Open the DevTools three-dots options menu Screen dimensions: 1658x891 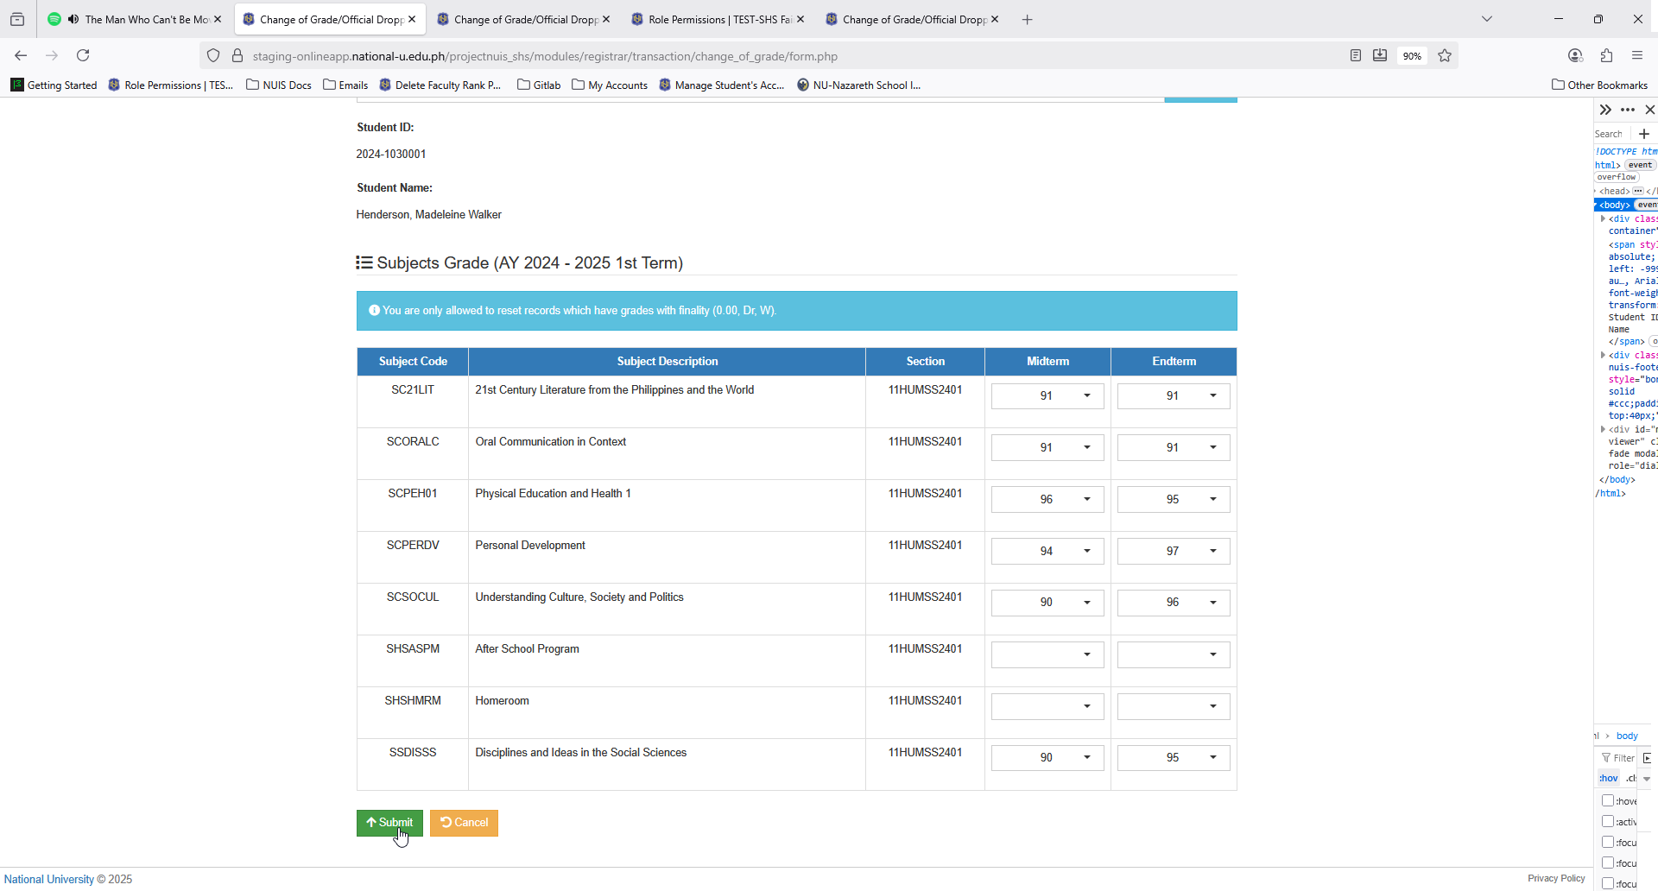point(1628,110)
